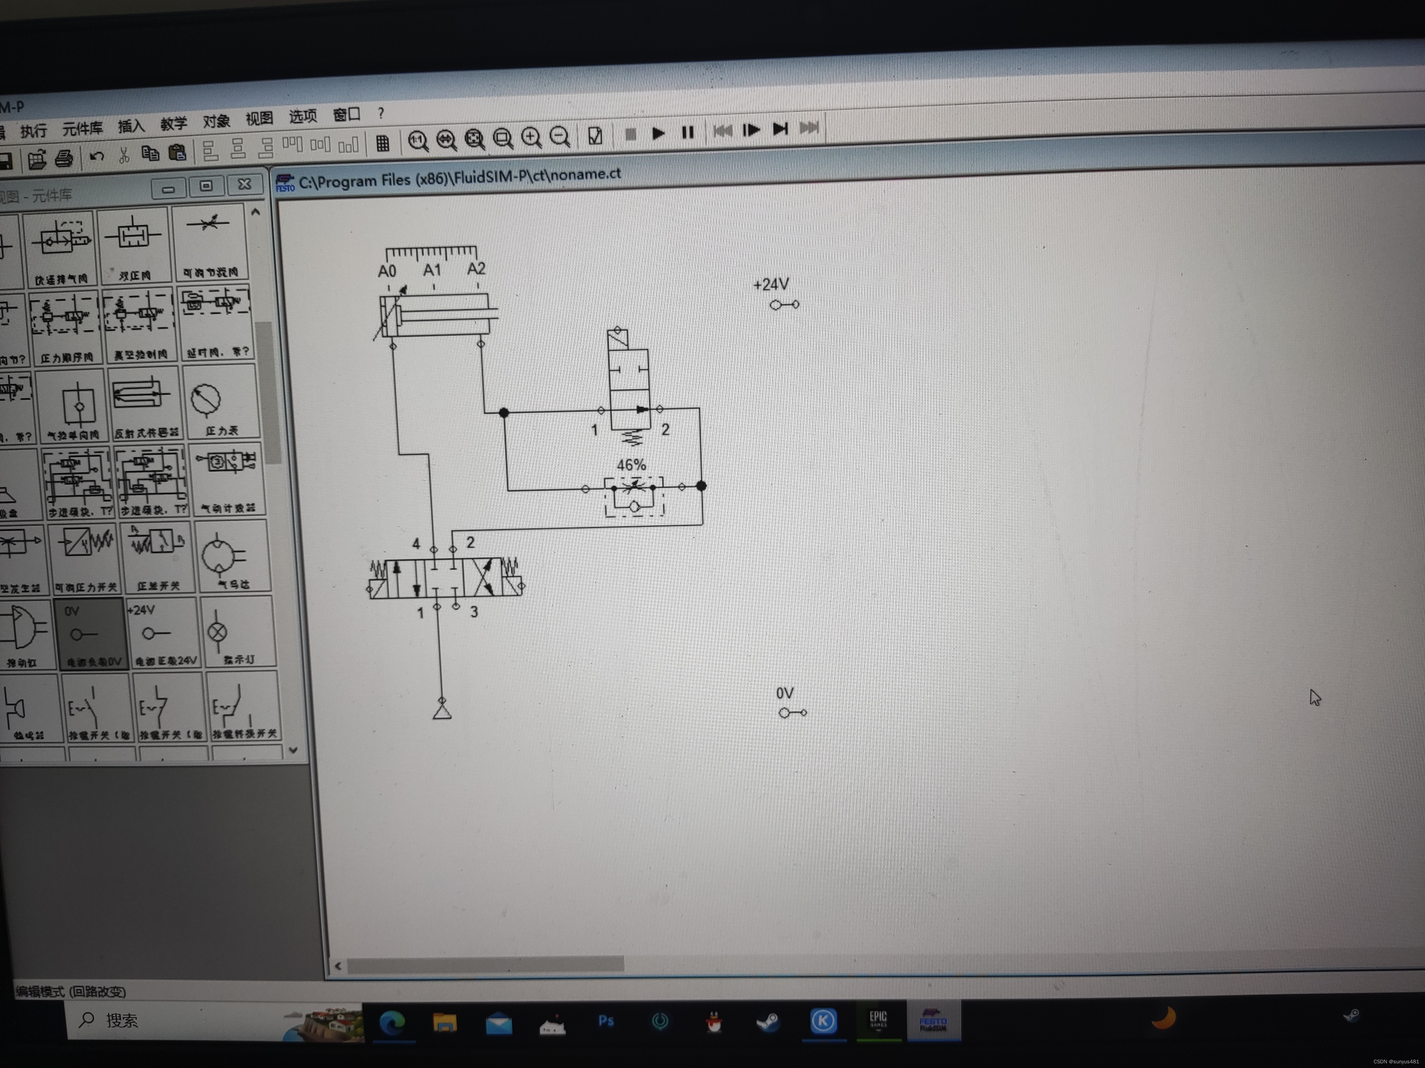This screenshot has width=1425, height=1068.
Task: Open the 视图 menu
Action: click(259, 119)
